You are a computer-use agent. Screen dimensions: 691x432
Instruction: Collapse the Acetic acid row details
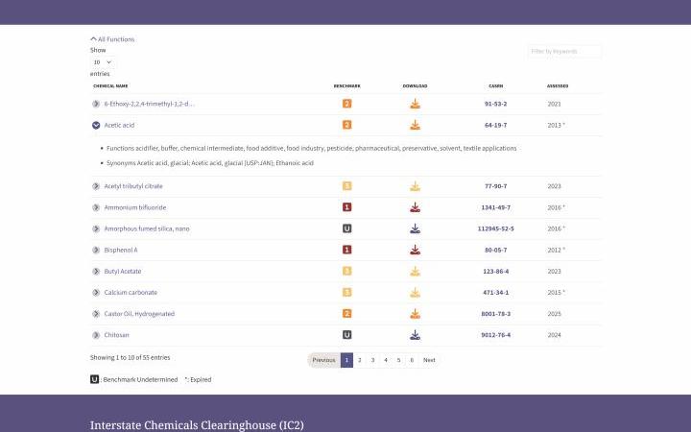coord(96,125)
